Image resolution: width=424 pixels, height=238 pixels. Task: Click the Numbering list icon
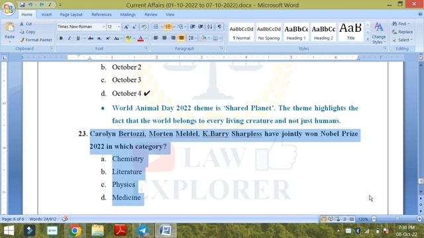point(168,26)
